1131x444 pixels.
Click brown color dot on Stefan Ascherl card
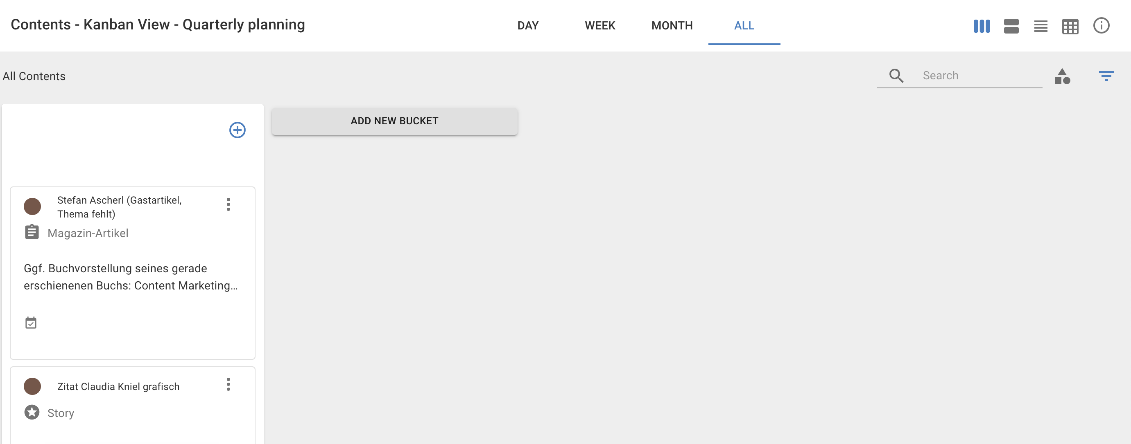32,206
